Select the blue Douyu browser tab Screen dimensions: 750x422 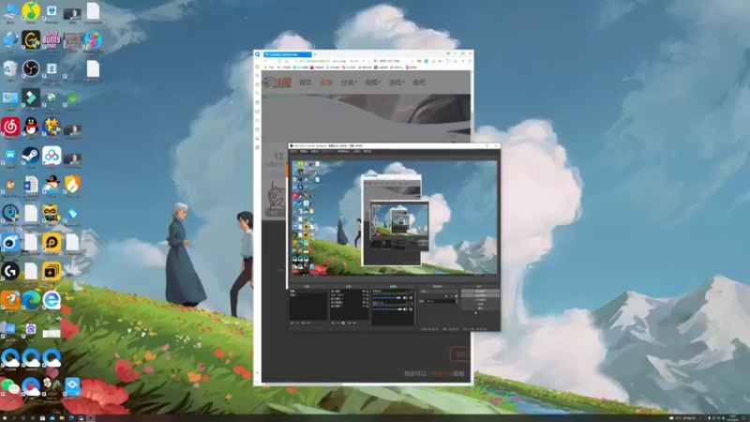click(x=288, y=54)
